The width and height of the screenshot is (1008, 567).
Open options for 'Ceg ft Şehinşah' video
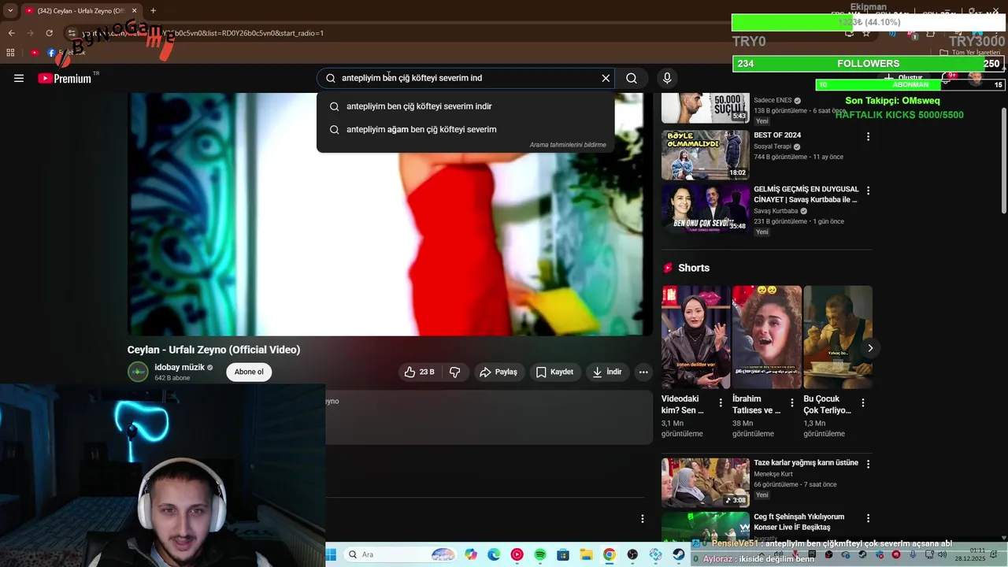point(868,518)
